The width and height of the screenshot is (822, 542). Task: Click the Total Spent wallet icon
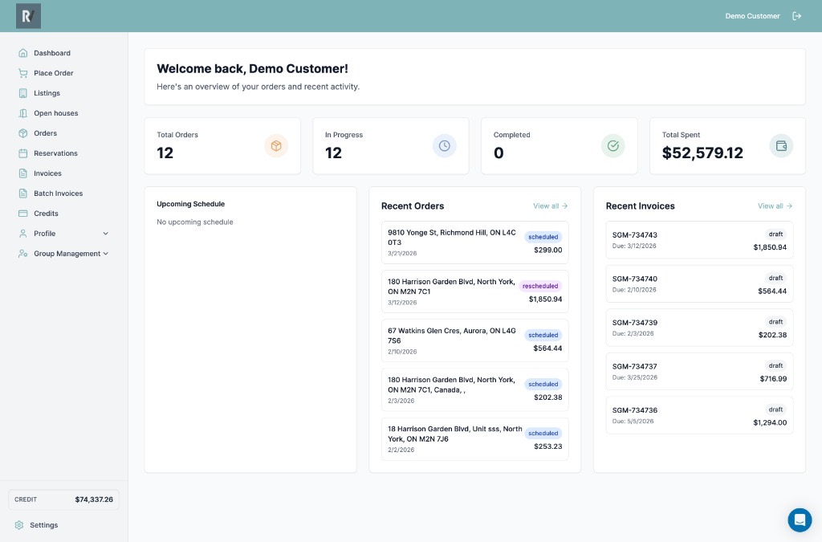pyautogui.click(x=781, y=145)
